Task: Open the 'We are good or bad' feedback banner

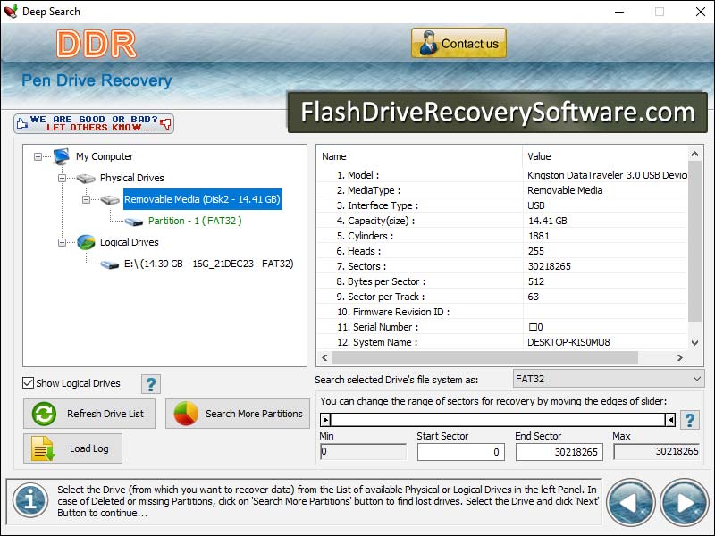Action: tap(94, 123)
